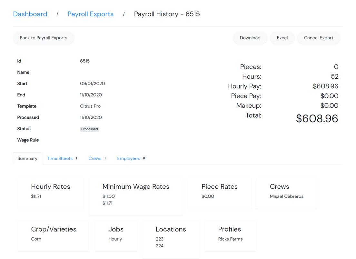Screen dimensions: 356x259
Task: Open the Payroll Exports breadcrumb link
Action: [90, 14]
